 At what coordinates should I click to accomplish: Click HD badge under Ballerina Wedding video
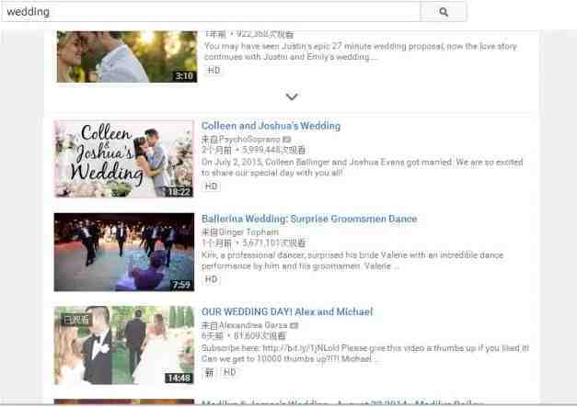click(x=211, y=279)
